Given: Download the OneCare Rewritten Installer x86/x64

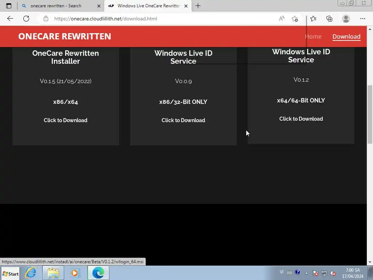Looking at the screenshot, I should [66, 120].
